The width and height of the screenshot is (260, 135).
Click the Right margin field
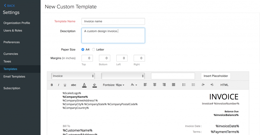pos(139,58)
